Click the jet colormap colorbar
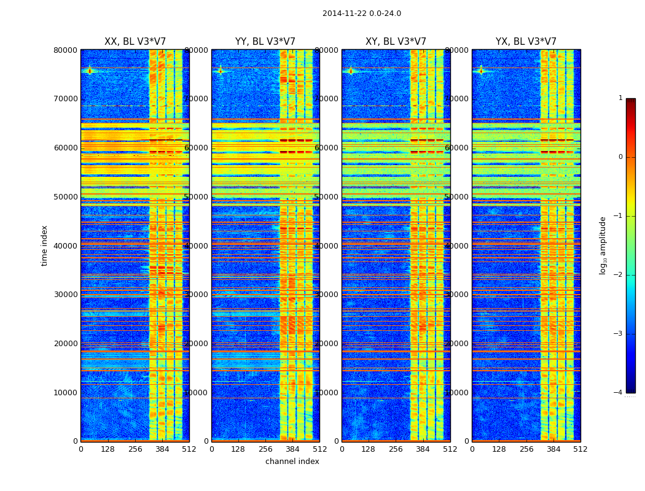Image resolution: width=645 pixels, height=491 pixels. pos(631,245)
